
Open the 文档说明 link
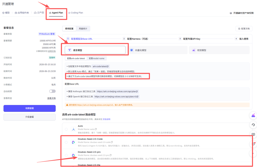tap(106, 119)
